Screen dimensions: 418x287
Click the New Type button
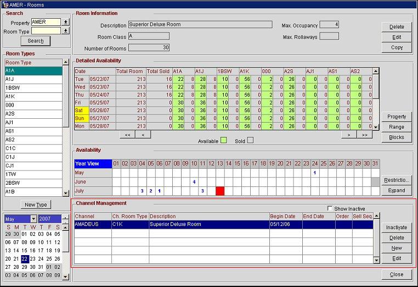(37, 205)
